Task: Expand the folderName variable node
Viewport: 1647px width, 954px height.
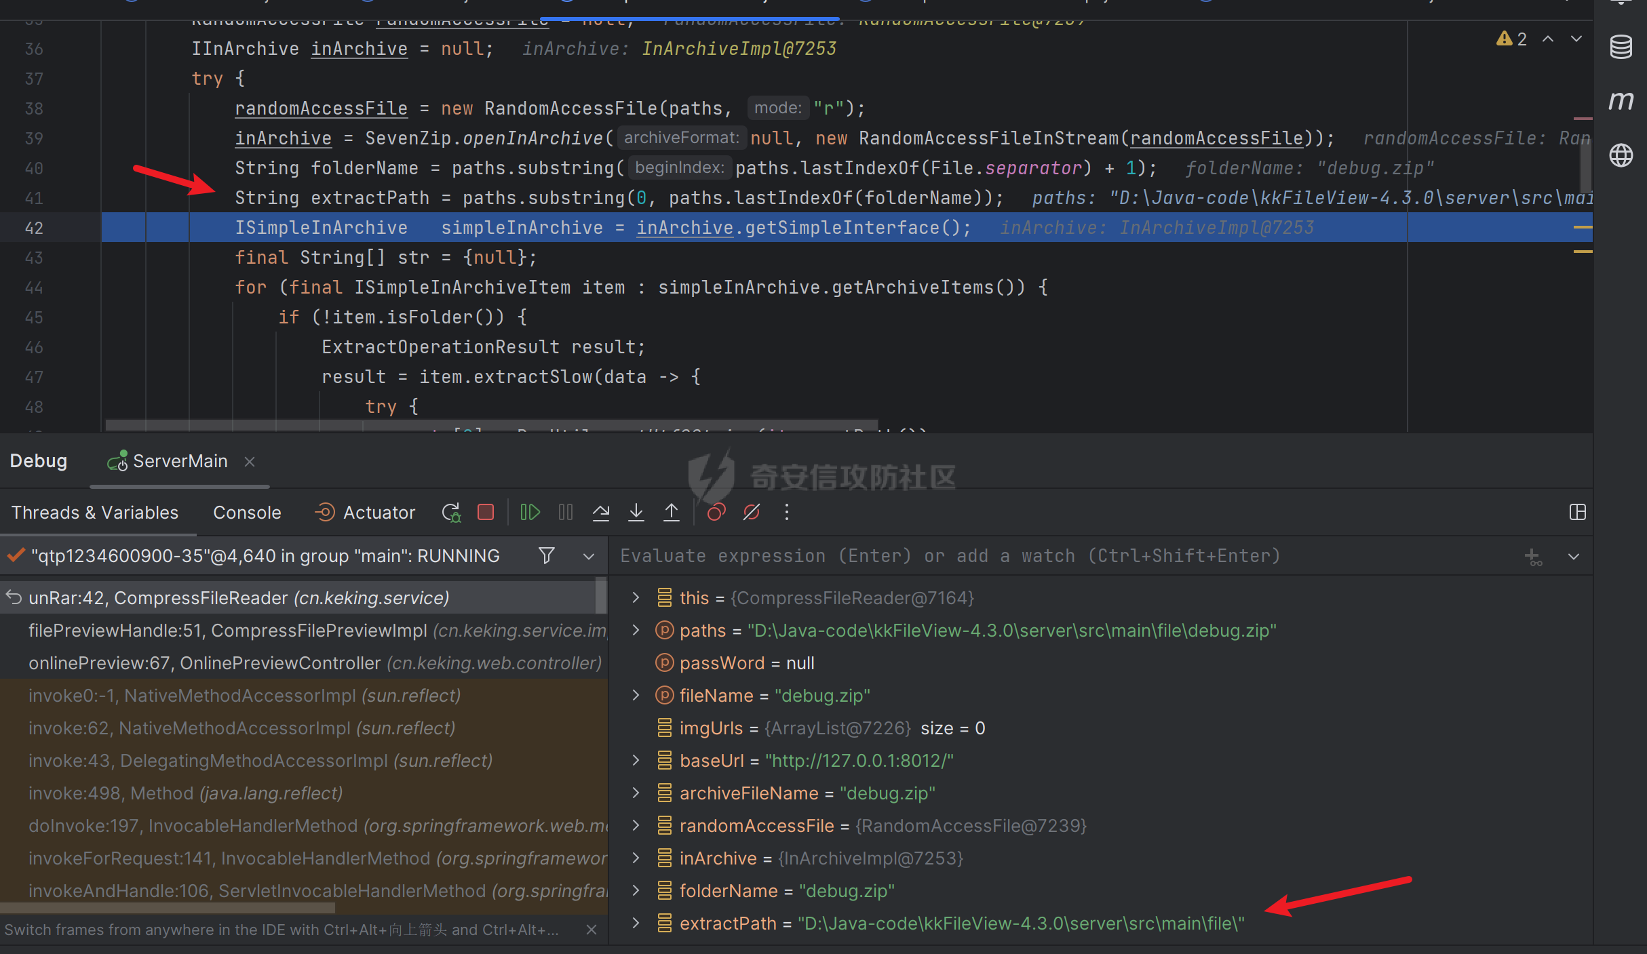Action: click(x=636, y=890)
